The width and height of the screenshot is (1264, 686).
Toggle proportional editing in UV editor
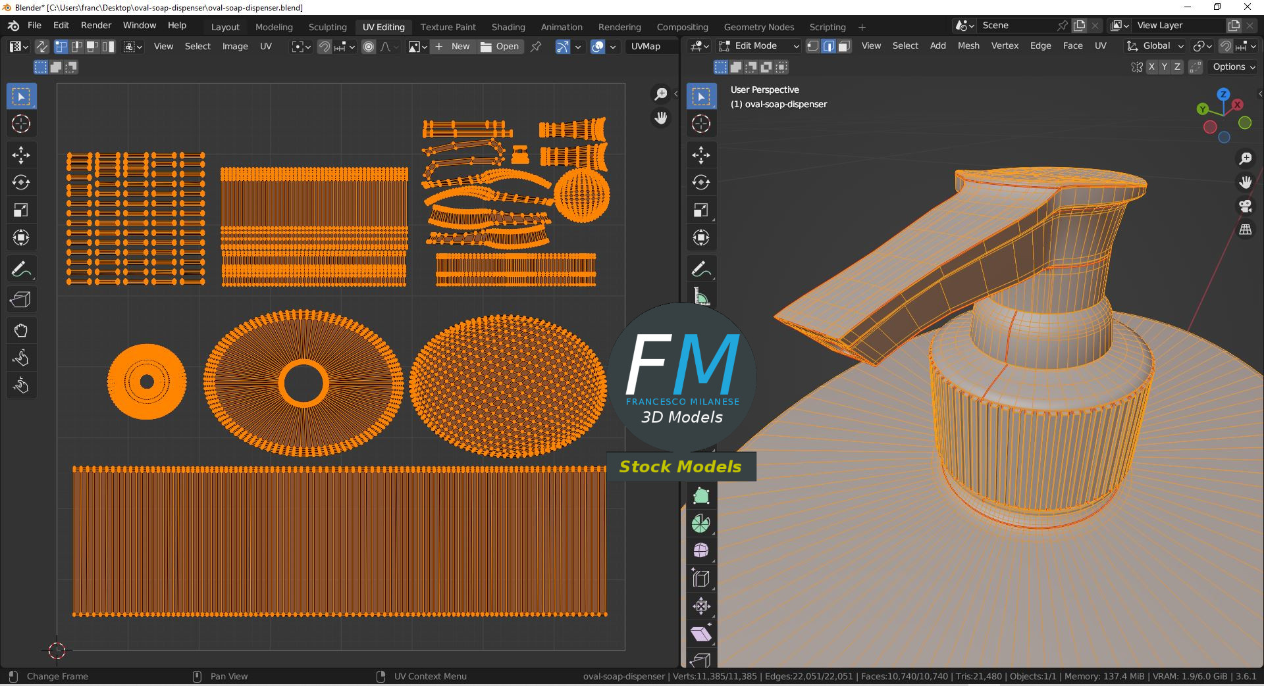[x=369, y=47]
